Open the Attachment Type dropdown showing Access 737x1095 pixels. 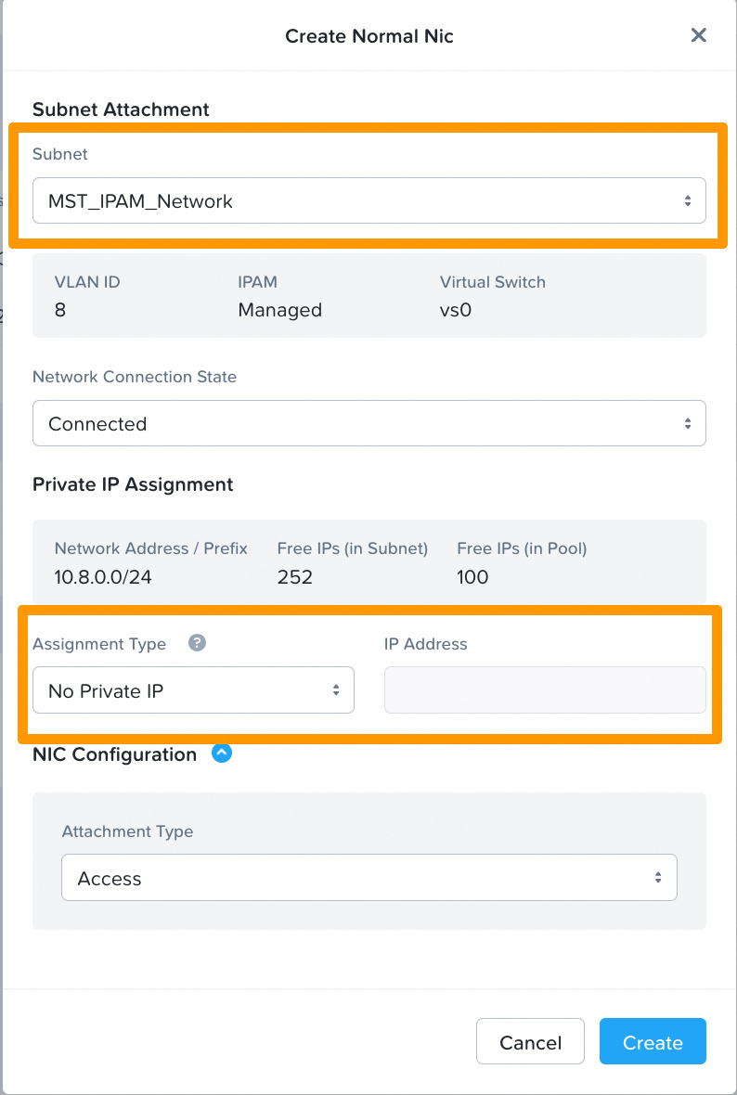(369, 877)
